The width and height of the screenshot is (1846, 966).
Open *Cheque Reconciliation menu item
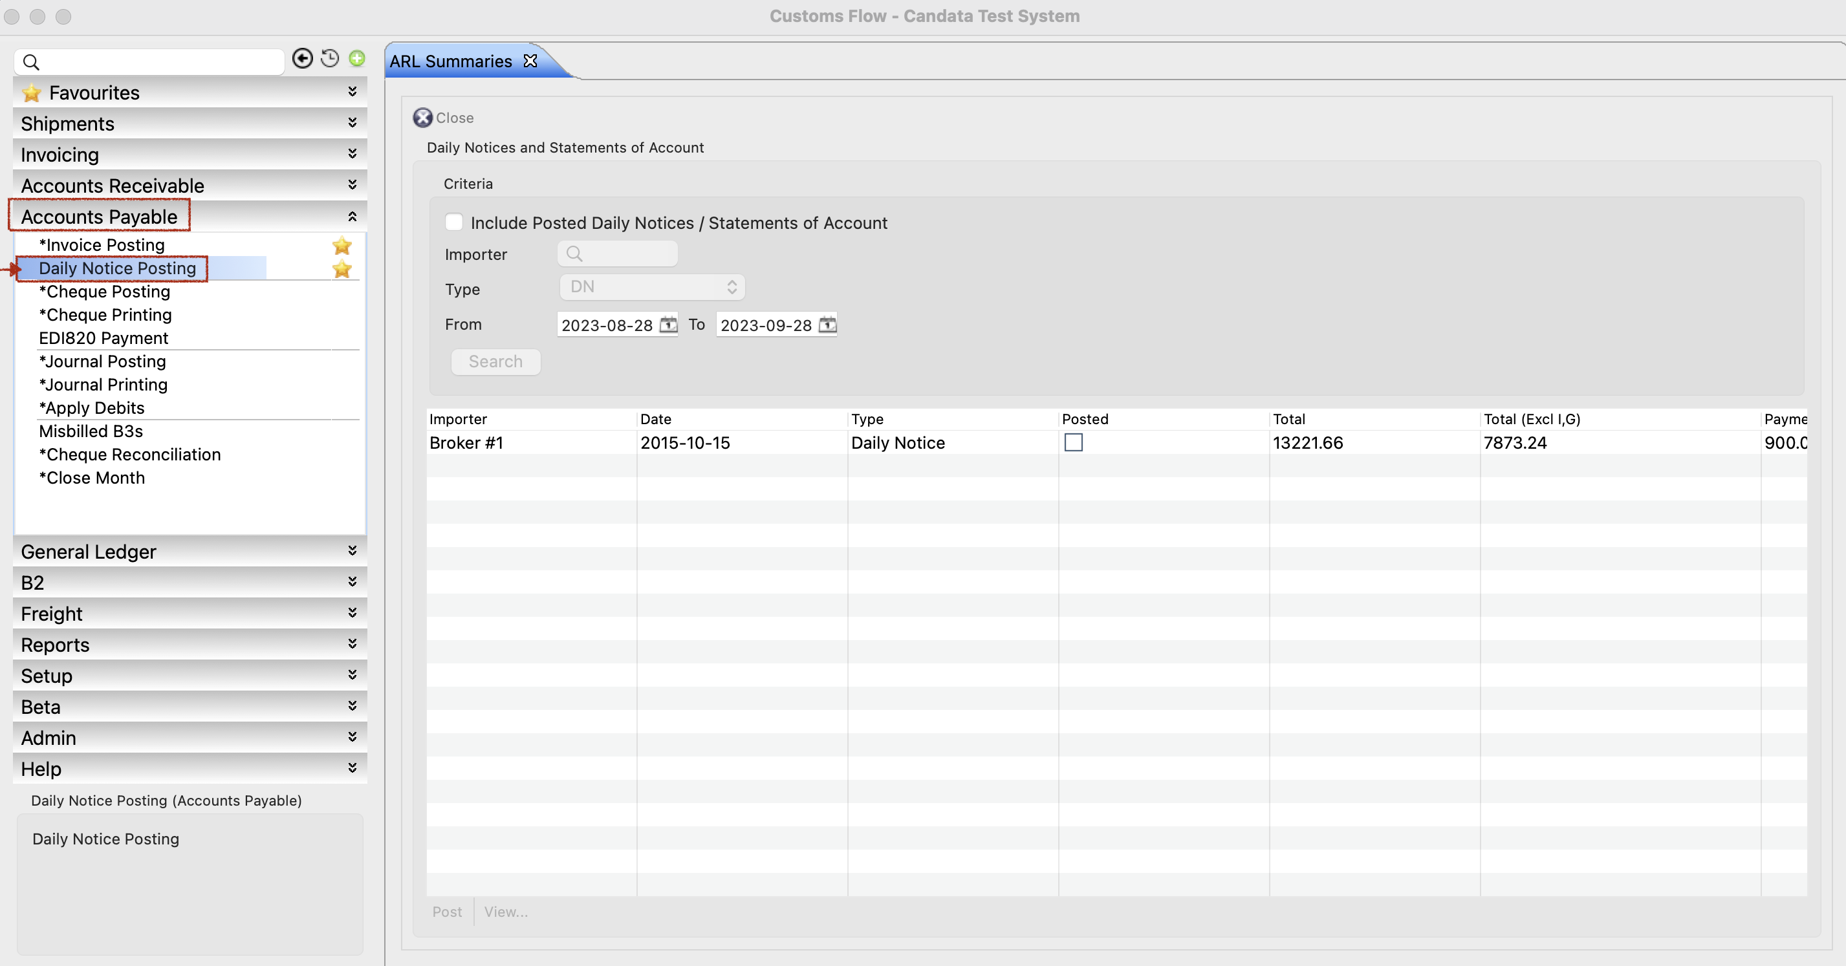pos(130,455)
